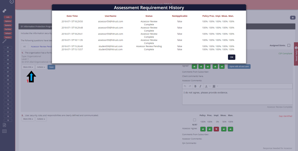
Task: Click OK in Assessment Requirement History dialog
Action: click(232, 57)
